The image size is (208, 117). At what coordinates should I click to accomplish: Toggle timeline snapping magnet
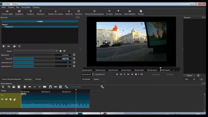(x=50, y=87)
